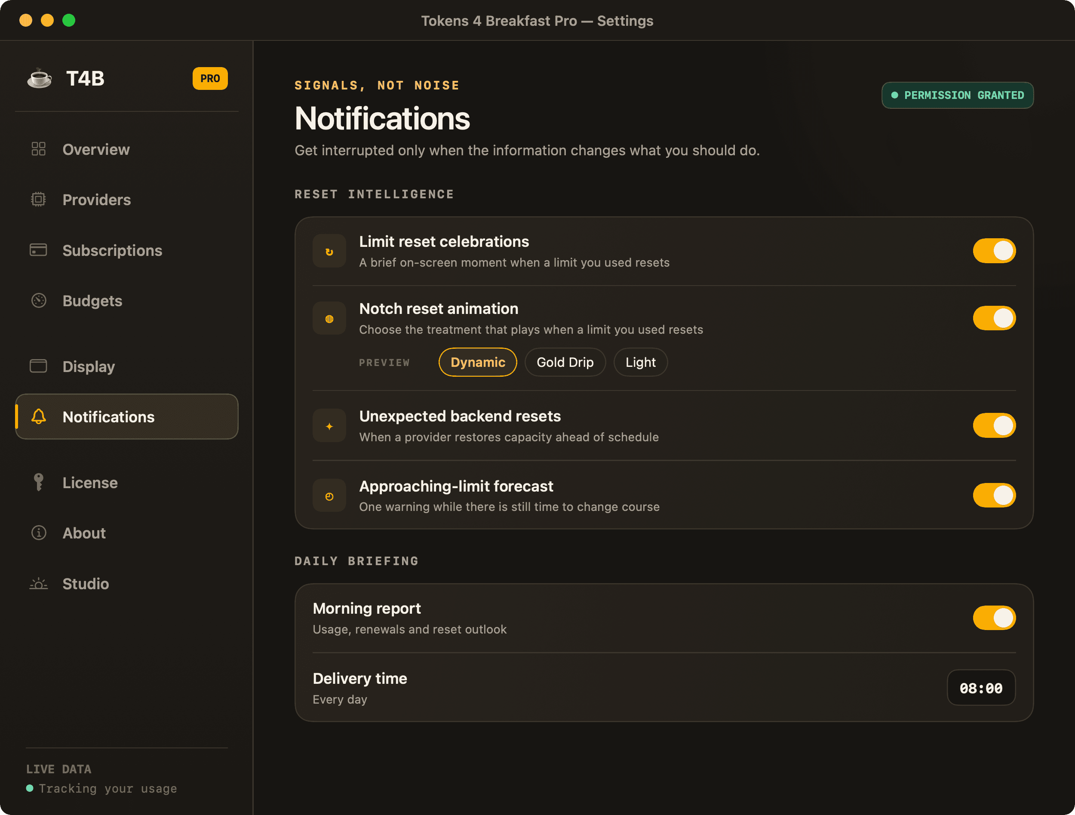Click the Permission Granted status badge
This screenshot has width=1075, height=815.
[x=957, y=95]
